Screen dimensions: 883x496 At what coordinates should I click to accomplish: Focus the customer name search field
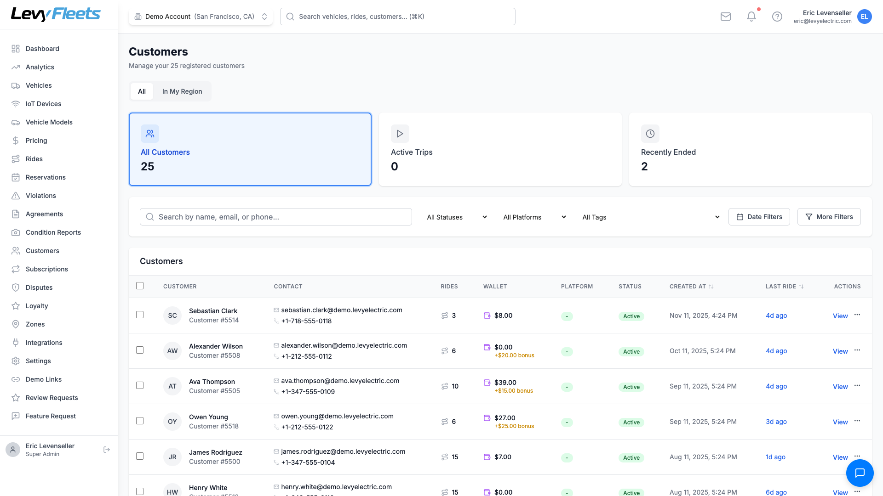point(276,217)
